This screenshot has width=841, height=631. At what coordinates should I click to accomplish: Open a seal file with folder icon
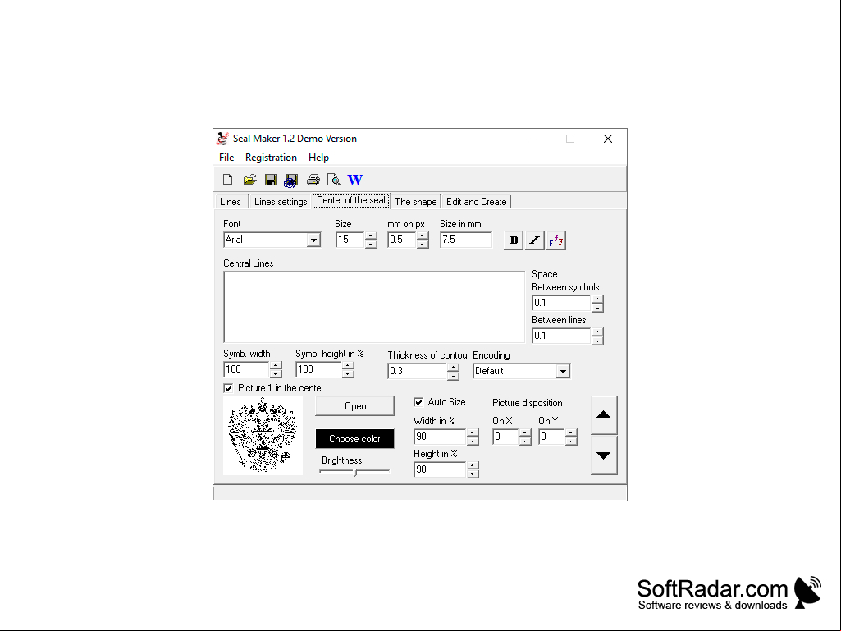click(249, 180)
